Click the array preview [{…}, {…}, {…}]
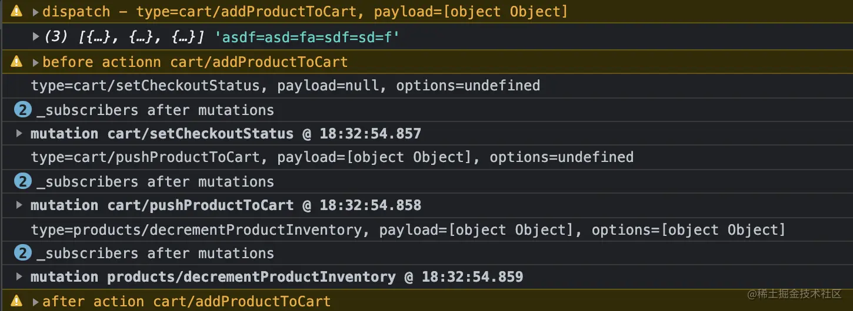This screenshot has width=853, height=311. pyautogui.click(x=141, y=37)
